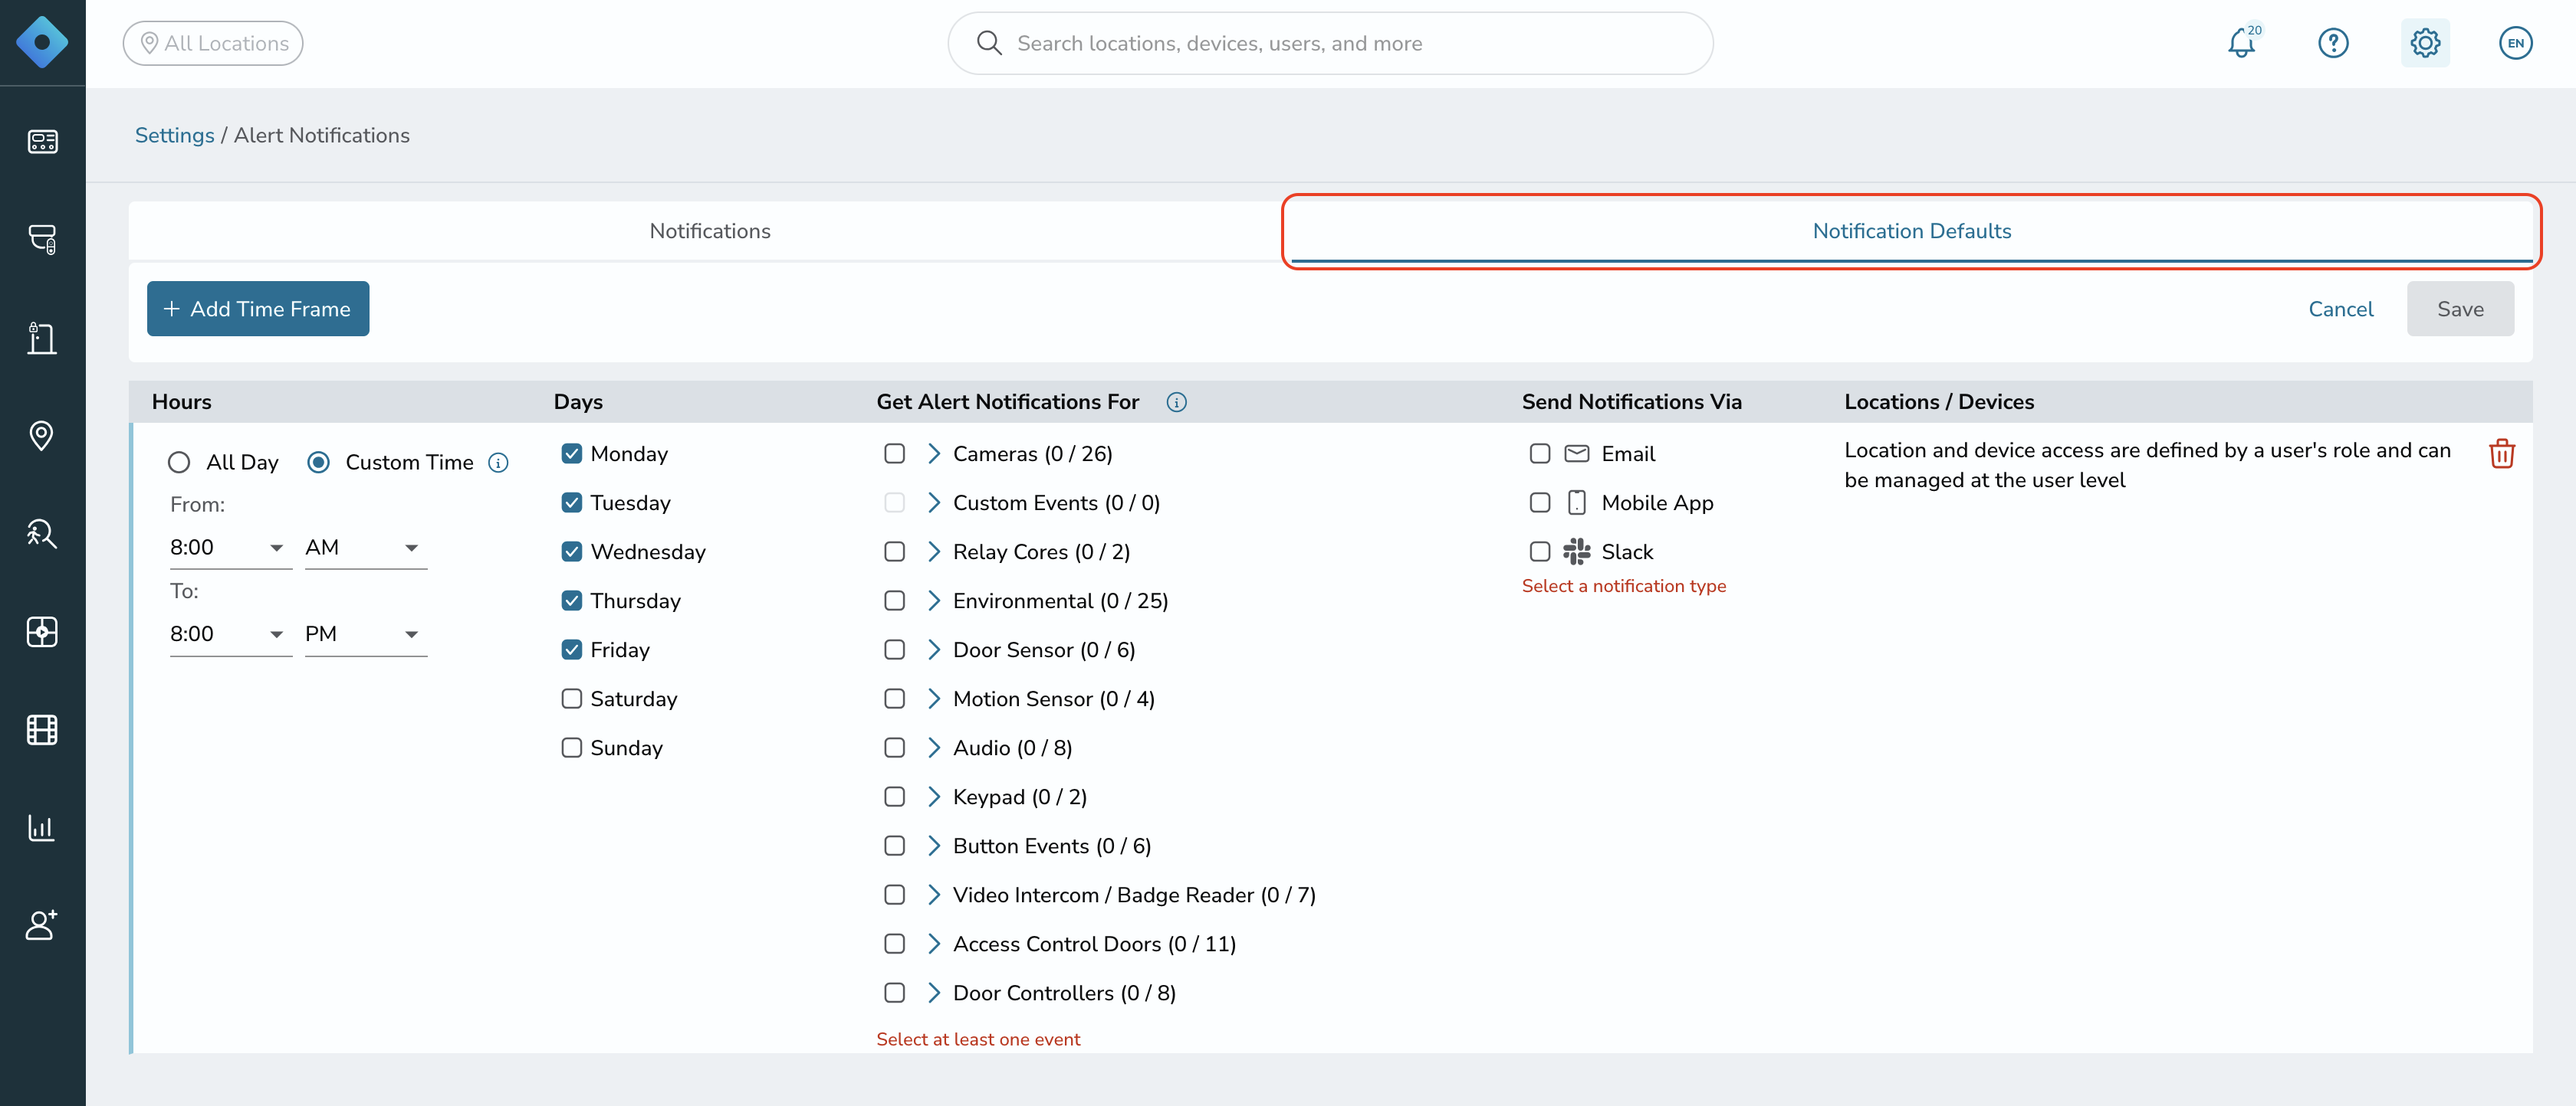Click the Cancel link
Viewport: 2576px width, 1106px height.
click(x=2341, y=309)
